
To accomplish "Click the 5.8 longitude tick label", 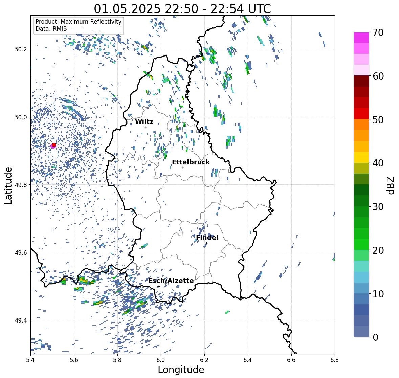I will [117, 360].
